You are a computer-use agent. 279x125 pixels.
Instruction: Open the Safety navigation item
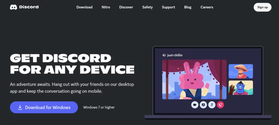click(x=147, y=7)
